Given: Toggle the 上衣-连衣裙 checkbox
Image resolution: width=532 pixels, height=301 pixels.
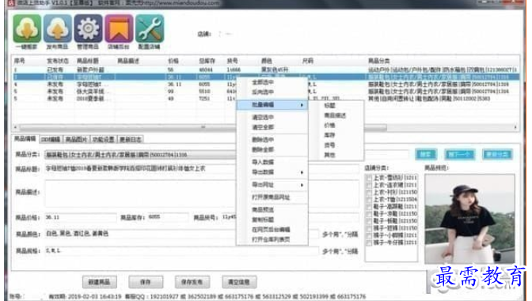Looking at the screenshot, I should pos(369,185).
